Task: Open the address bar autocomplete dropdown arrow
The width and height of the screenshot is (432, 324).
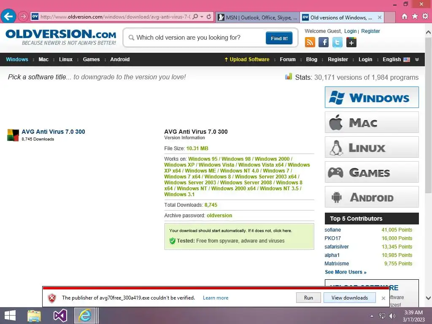Action: (x=202, y=17)
